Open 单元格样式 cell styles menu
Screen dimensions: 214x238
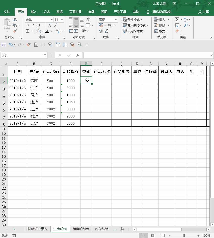(x=134, y=31)
